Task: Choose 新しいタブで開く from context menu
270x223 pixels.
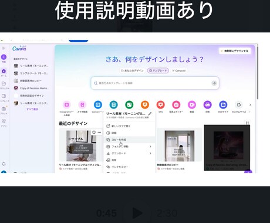Action: tap(129, 126)
